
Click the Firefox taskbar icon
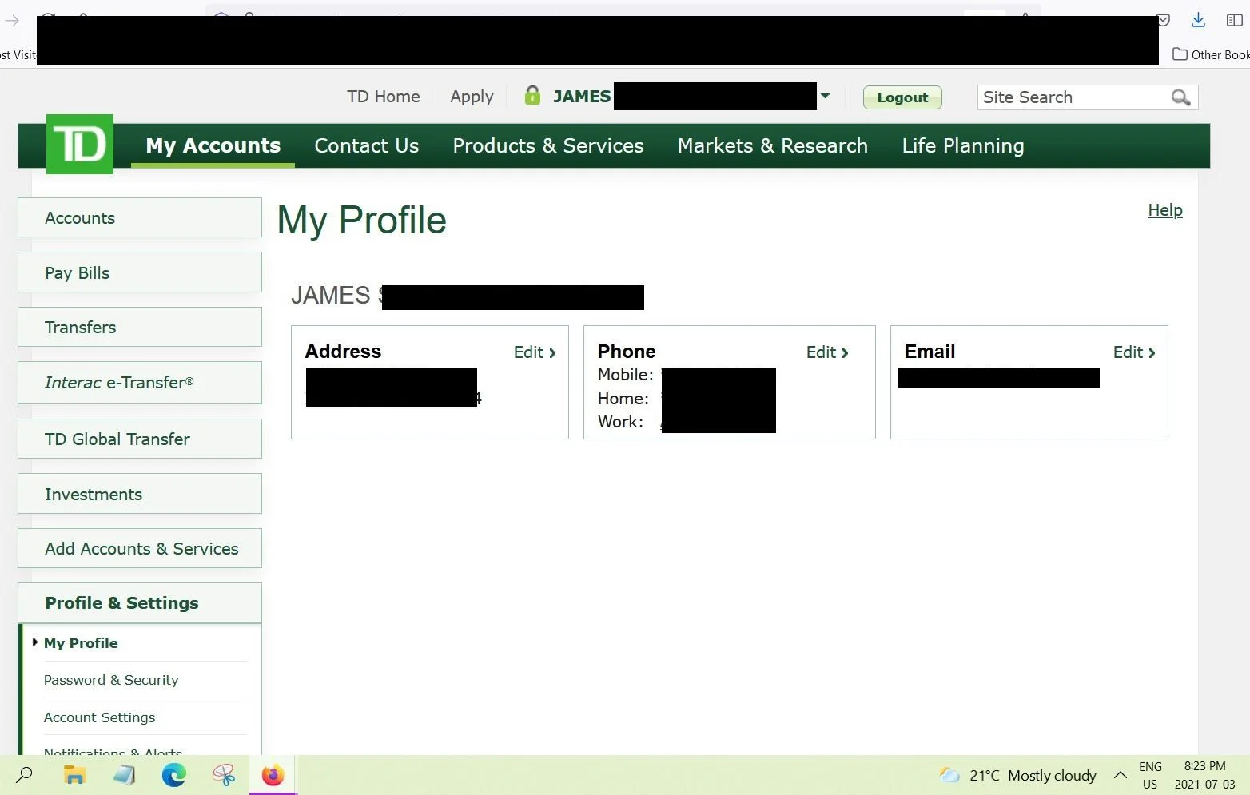click(x=273, y=774)
